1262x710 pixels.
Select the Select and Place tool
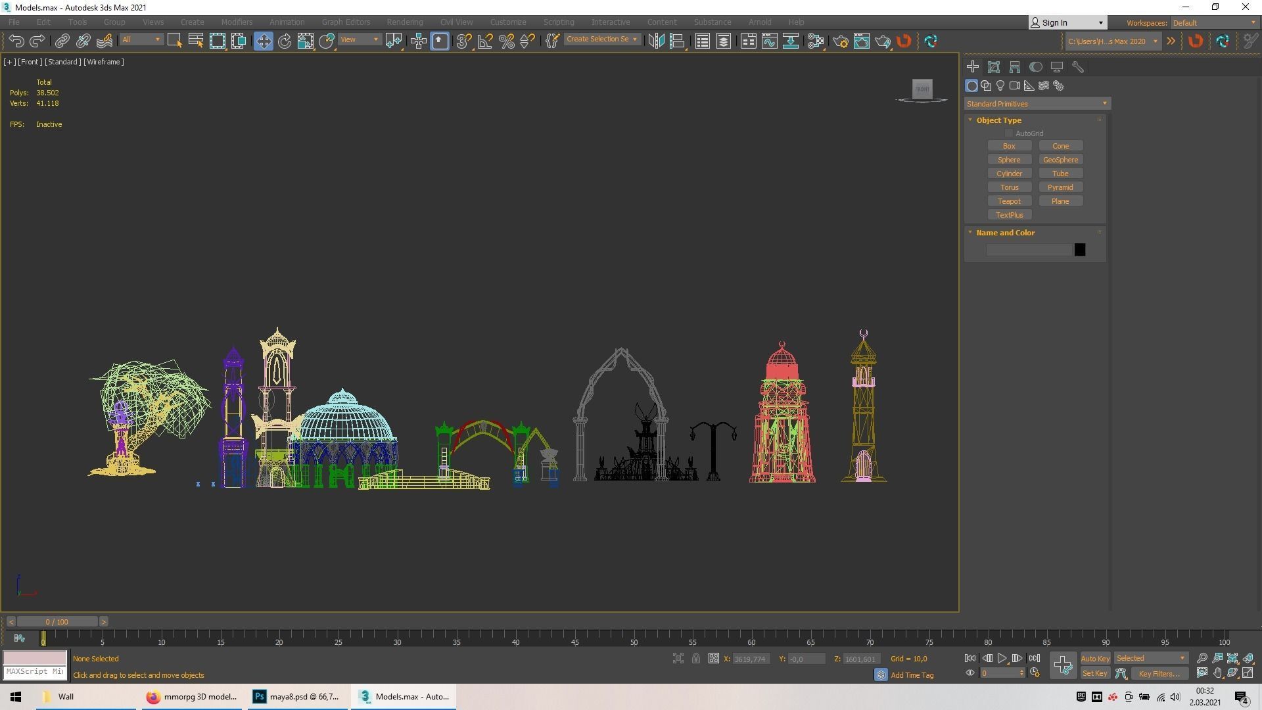327,41
